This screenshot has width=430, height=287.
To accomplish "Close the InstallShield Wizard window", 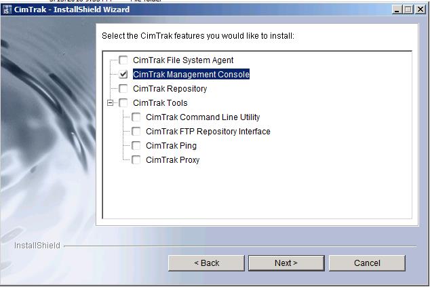I will [x=422, y=9].
